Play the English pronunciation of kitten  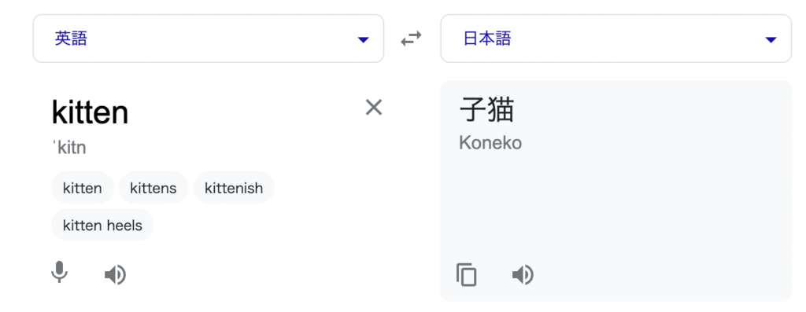coord(115,275)
